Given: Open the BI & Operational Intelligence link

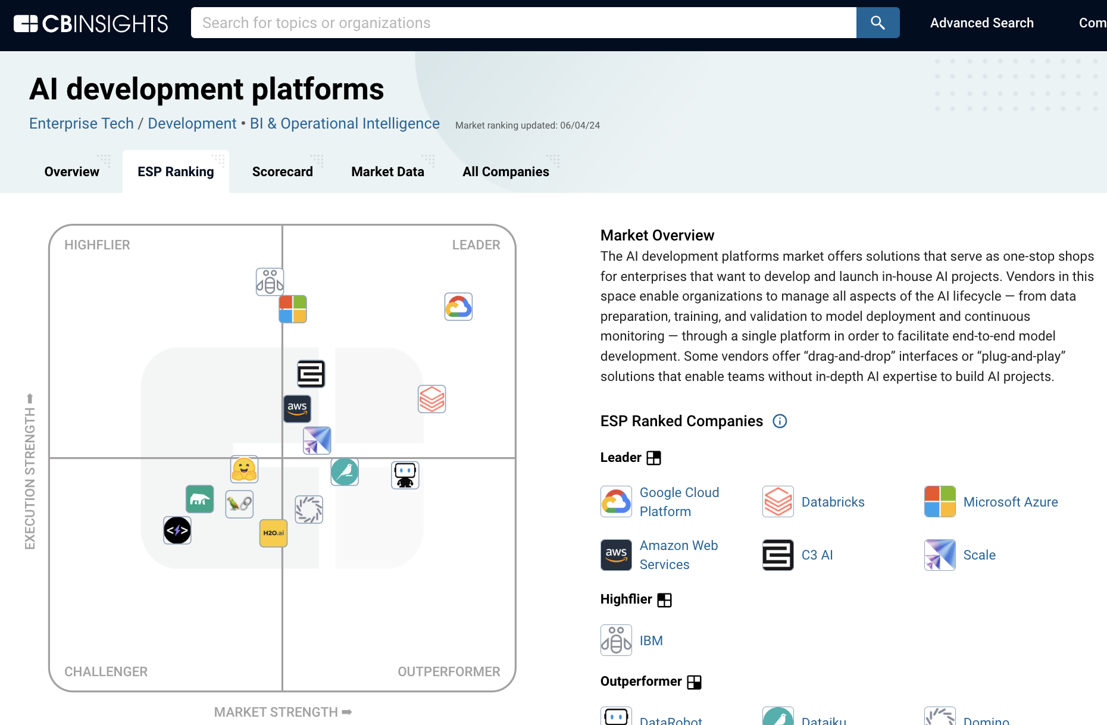Looking at the screenshot, I should [345, 123].
